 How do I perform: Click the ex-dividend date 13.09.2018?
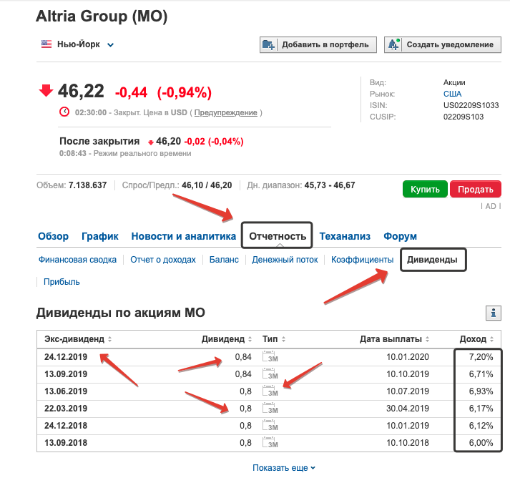(66, 443)
